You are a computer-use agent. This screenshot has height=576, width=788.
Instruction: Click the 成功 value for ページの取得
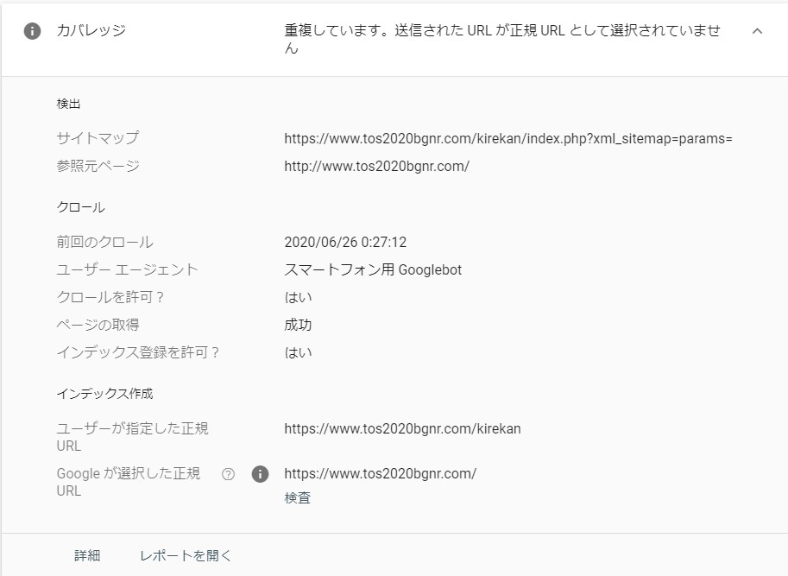pyautogui.click(x=298, y=326)
